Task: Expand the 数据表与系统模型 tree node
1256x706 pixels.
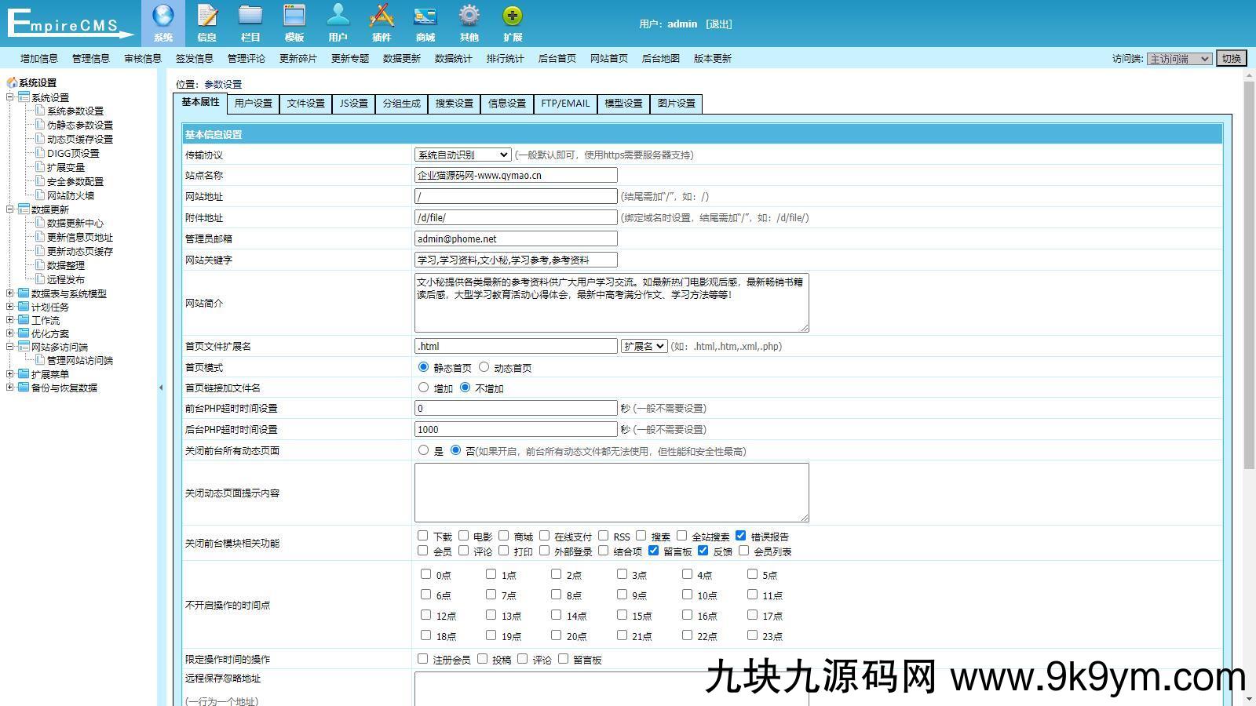Action: (10, 293)
